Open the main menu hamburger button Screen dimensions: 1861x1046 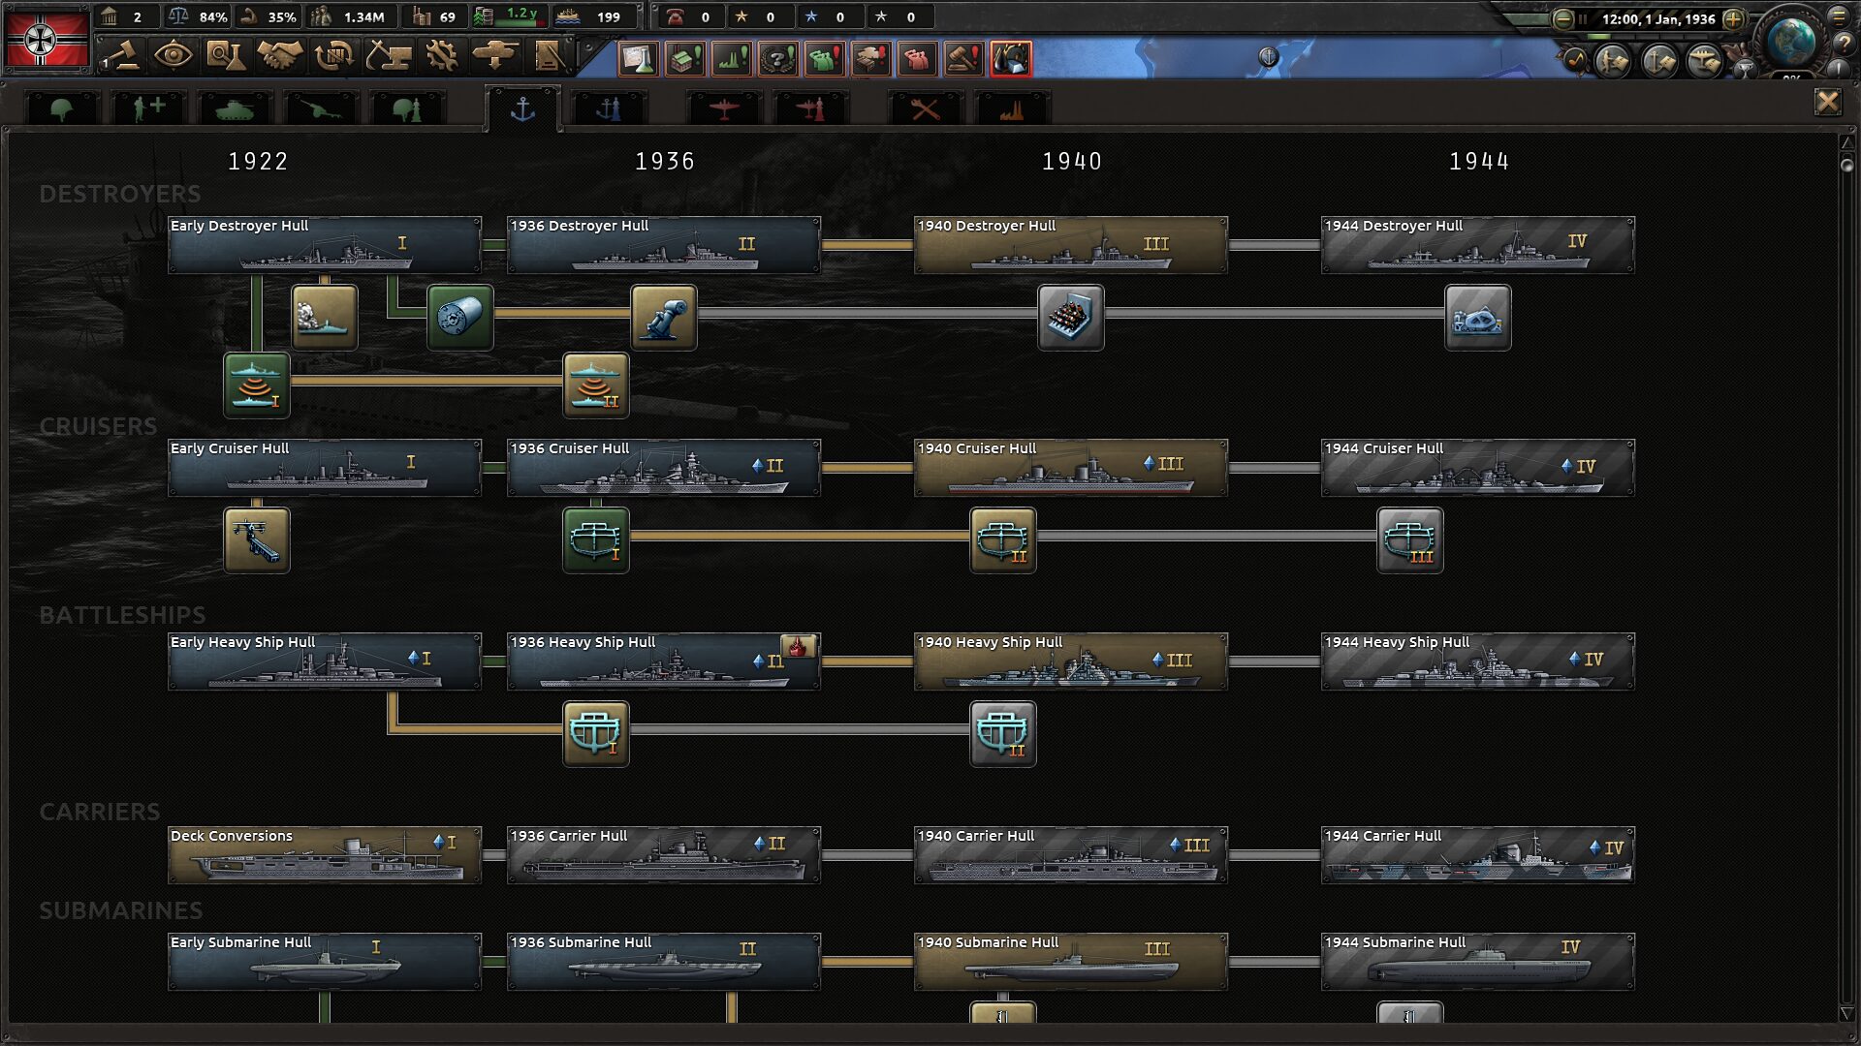[x=1839, y=15]
